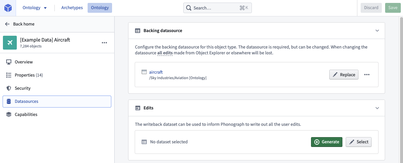The width and height of the screenshot is (403, 163).
Task: Click the Save button
Action: (x=393, y=8)
